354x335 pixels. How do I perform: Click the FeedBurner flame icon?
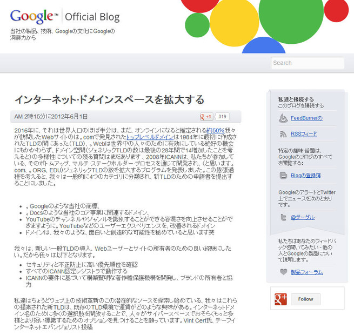[x=283, y=118]
